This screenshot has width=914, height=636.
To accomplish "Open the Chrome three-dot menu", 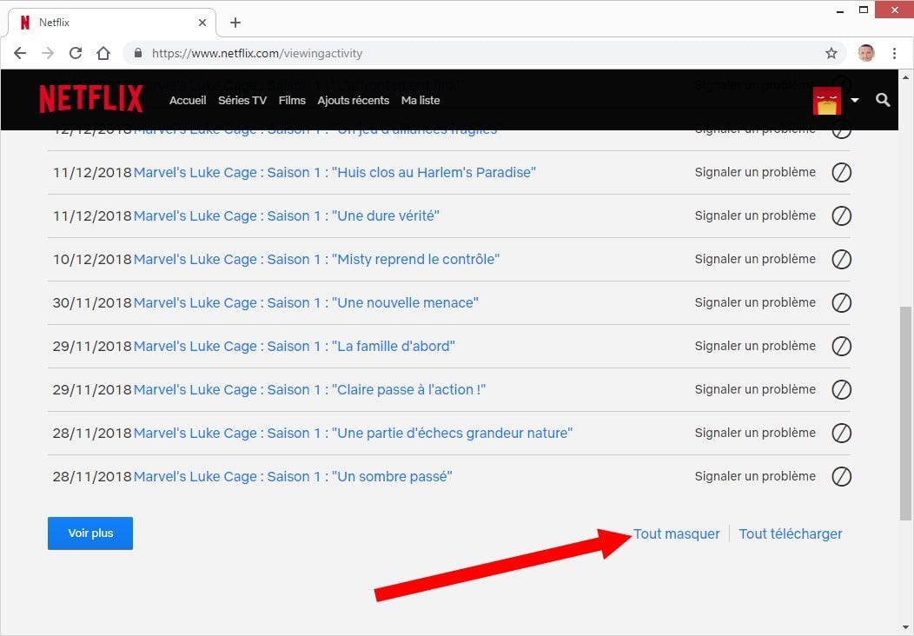I will [x=894, y=54].
